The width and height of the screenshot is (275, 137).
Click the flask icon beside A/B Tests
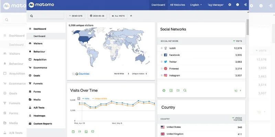(x=30, y=108)
